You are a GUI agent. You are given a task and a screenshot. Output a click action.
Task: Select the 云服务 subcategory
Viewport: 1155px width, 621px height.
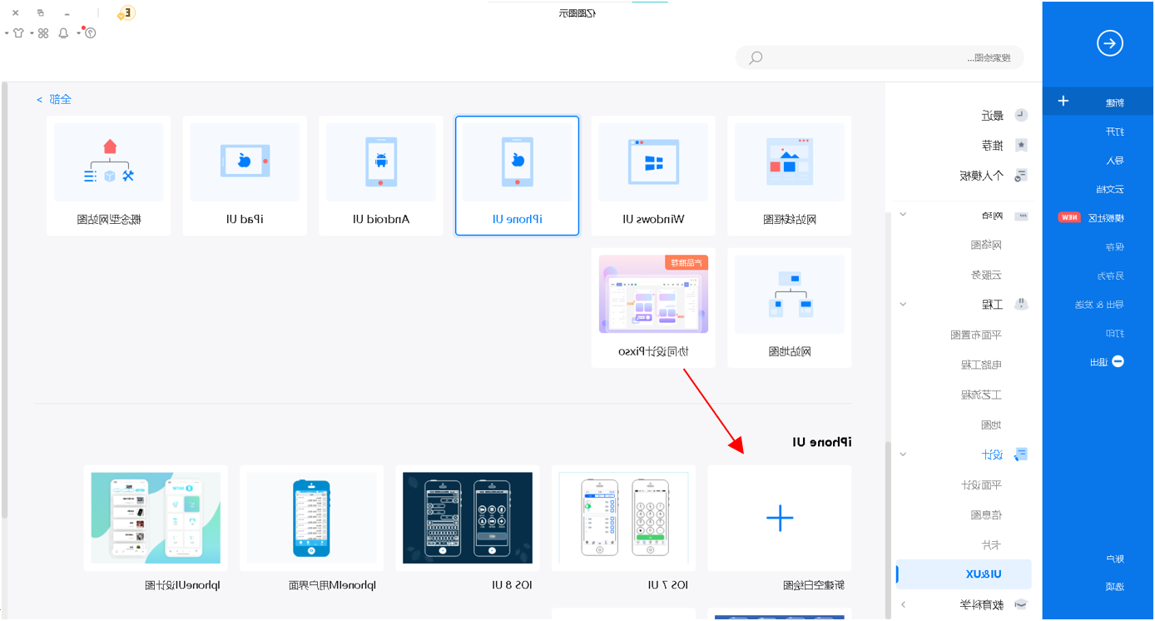tap(986, 275)
